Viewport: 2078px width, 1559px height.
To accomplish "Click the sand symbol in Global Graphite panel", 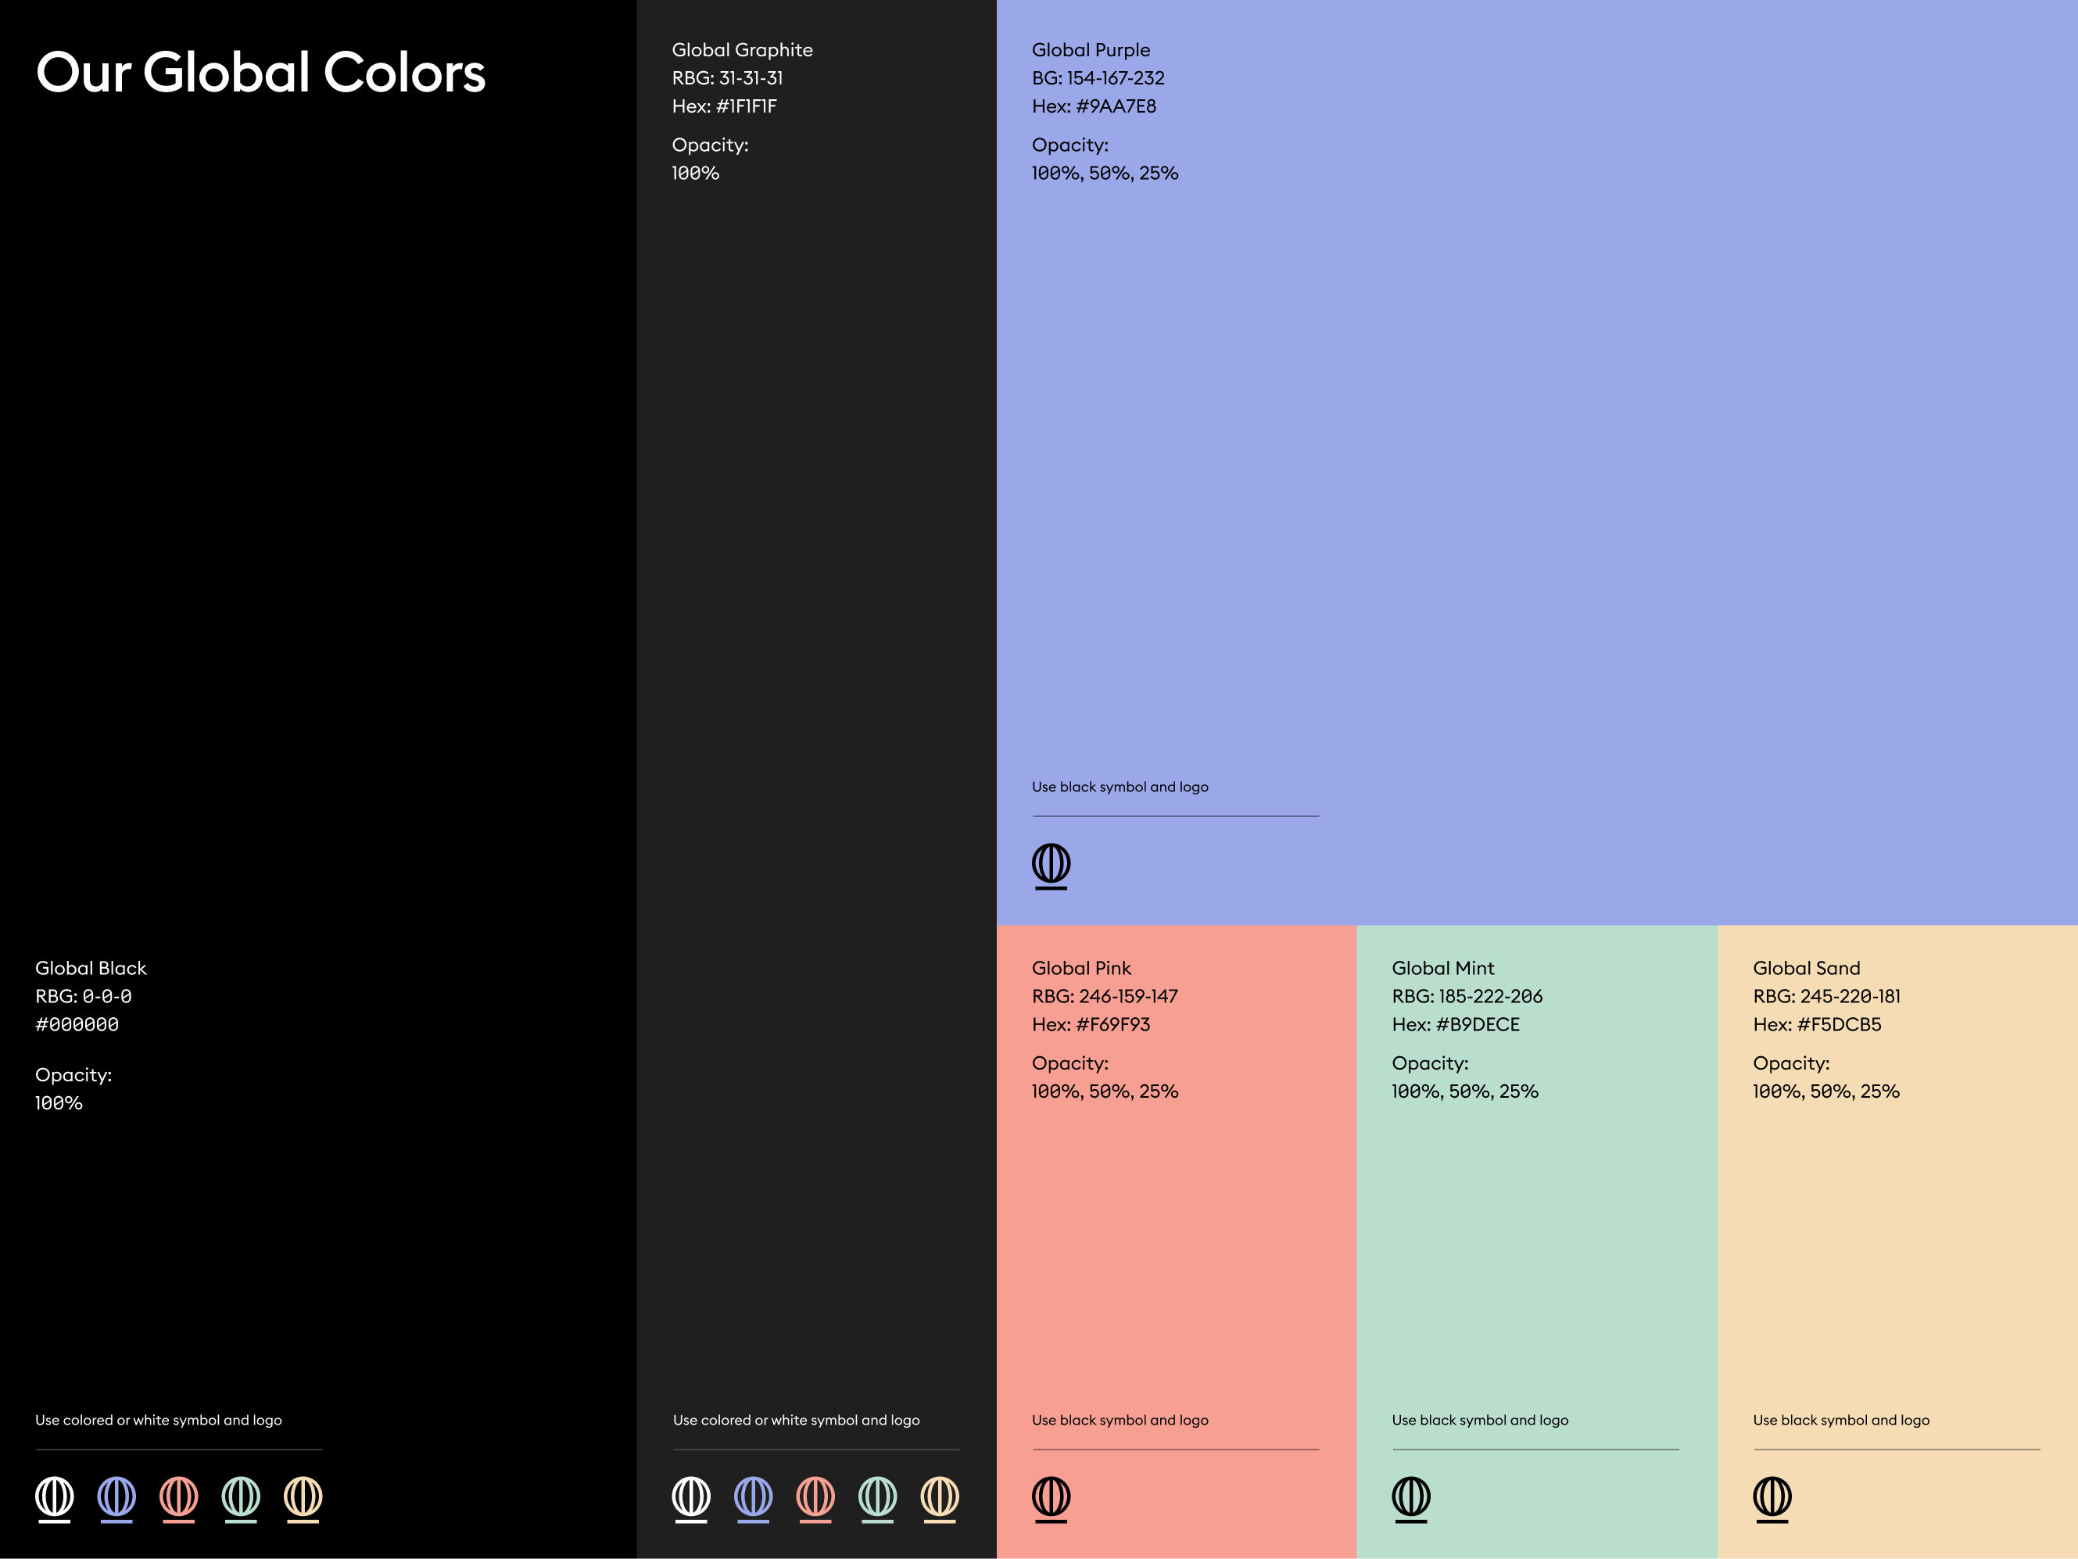I will tap(940, 1500).
